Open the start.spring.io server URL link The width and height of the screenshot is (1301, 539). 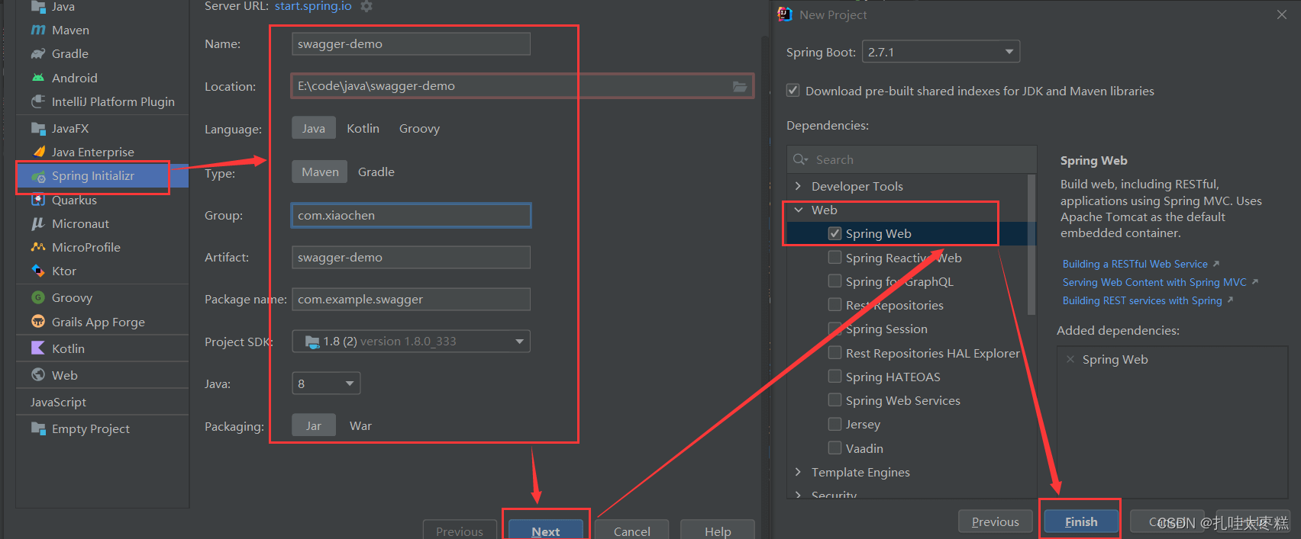point(313,6)
